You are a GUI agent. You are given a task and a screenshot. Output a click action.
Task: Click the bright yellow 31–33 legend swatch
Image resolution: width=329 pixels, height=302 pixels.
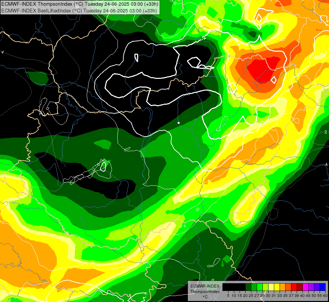tap(277, 287)
